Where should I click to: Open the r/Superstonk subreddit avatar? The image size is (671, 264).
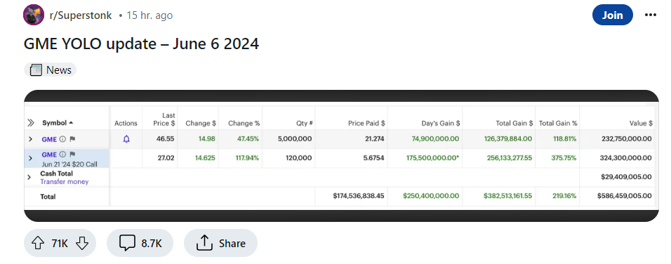pyautogui.click(x=34, y=15)
